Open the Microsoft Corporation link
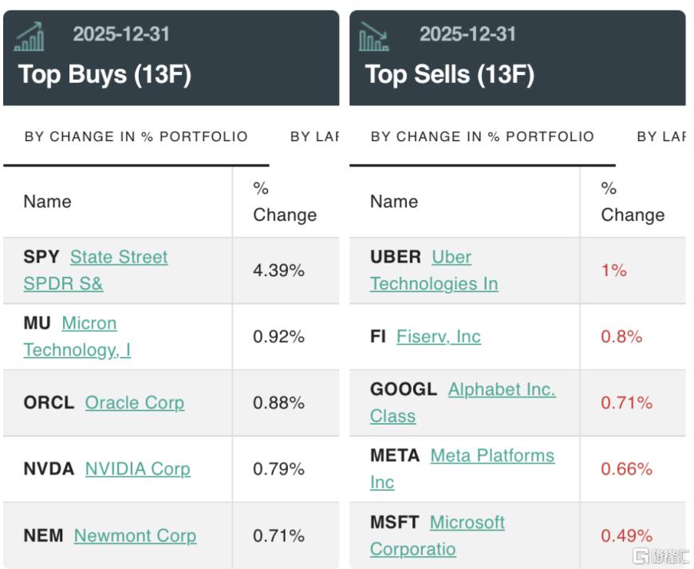The image size is (694, 569). (467, 523)
